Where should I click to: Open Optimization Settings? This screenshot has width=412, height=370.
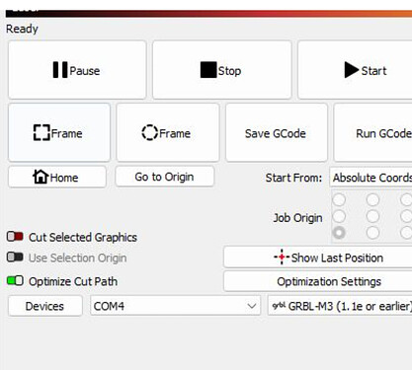[x=318, y=281]
